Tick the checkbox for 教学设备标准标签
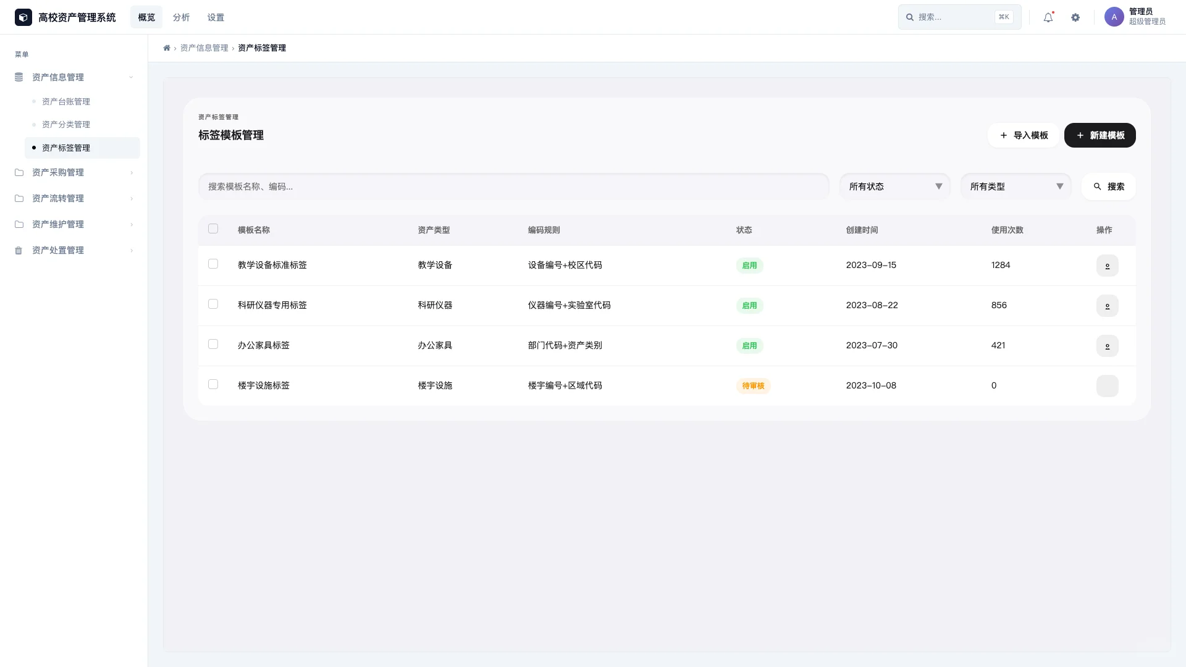 pyautogui.click(x=213, y=264)
